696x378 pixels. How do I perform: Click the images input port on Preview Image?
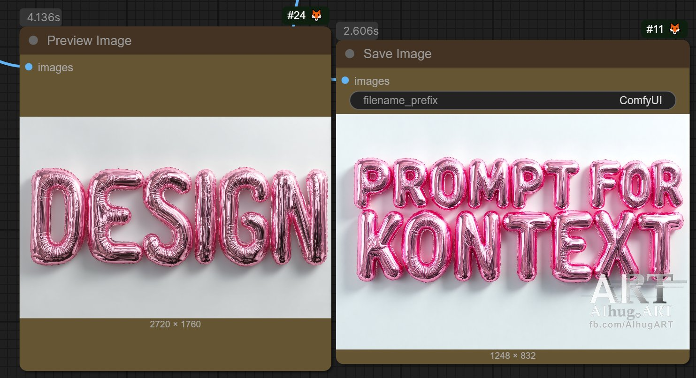[x=29, y=67]
